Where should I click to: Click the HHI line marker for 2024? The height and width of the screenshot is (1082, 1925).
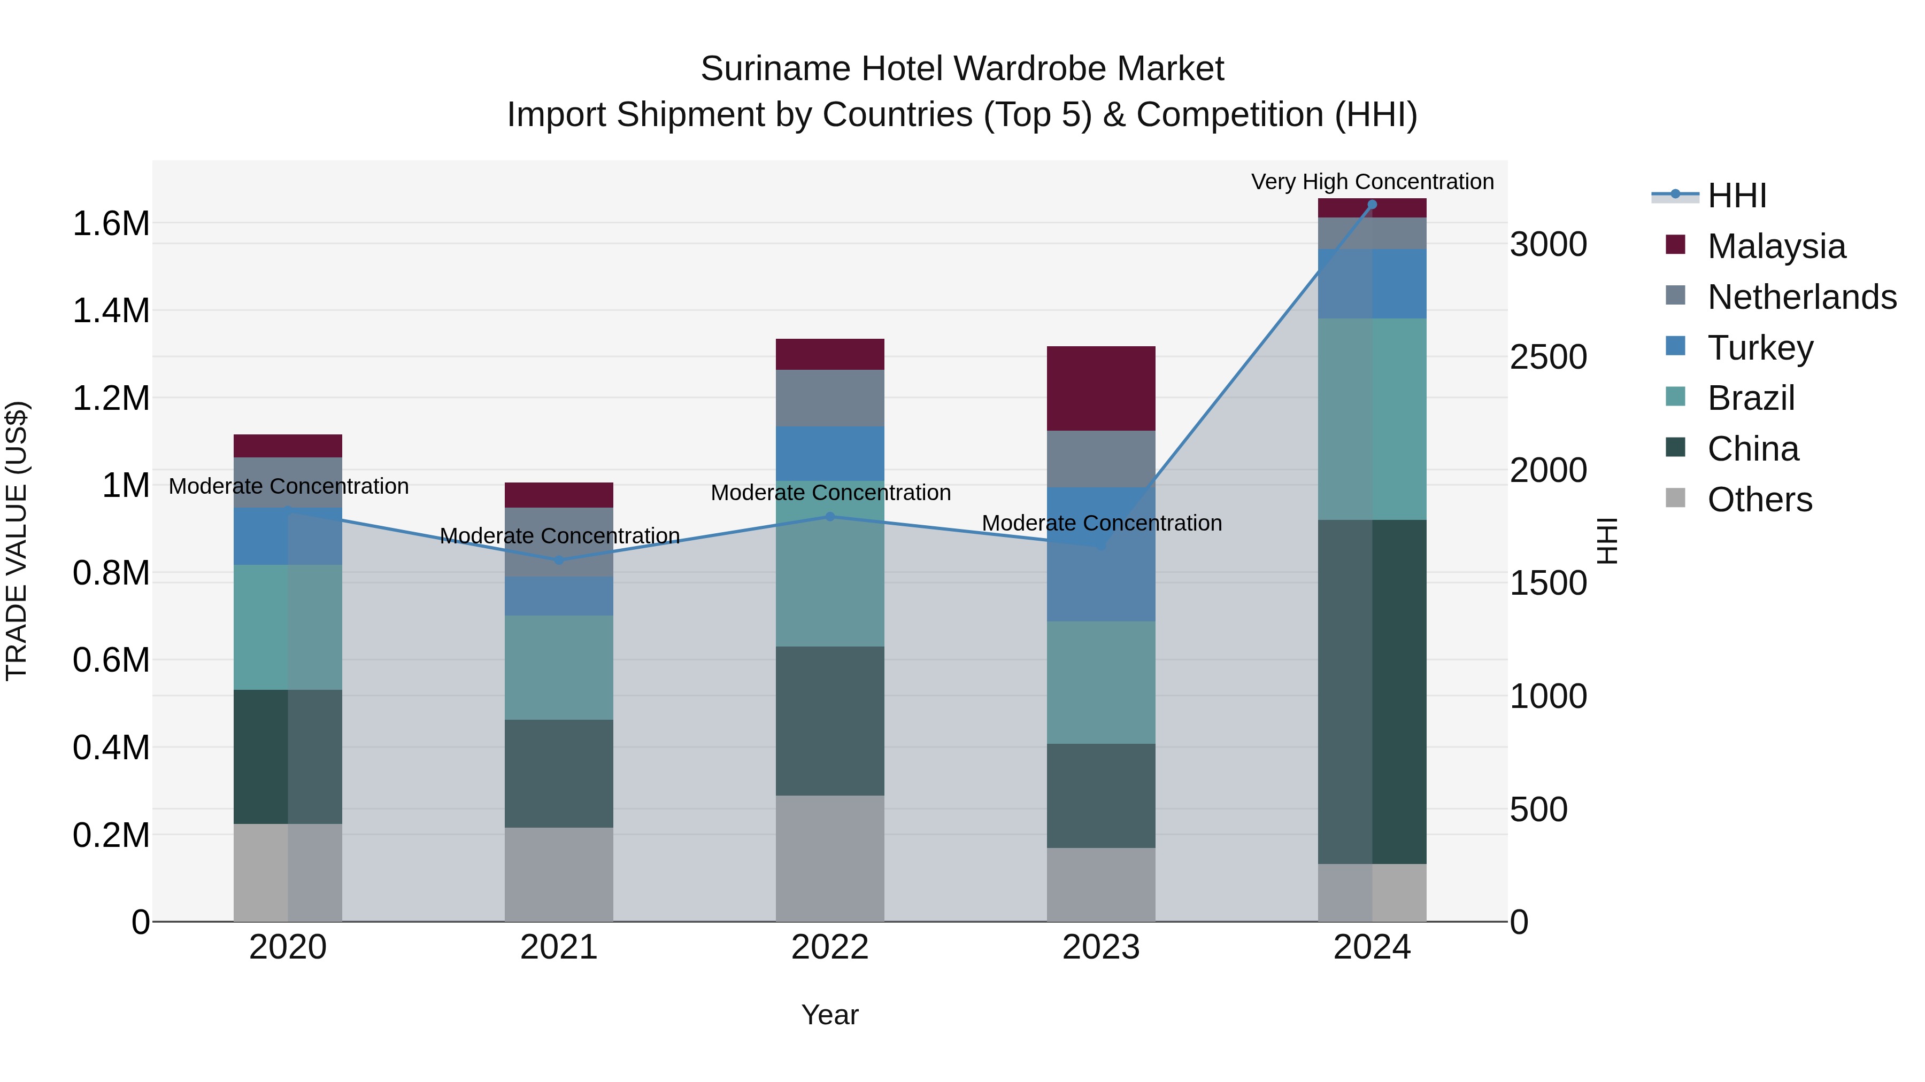[1372, 205]
